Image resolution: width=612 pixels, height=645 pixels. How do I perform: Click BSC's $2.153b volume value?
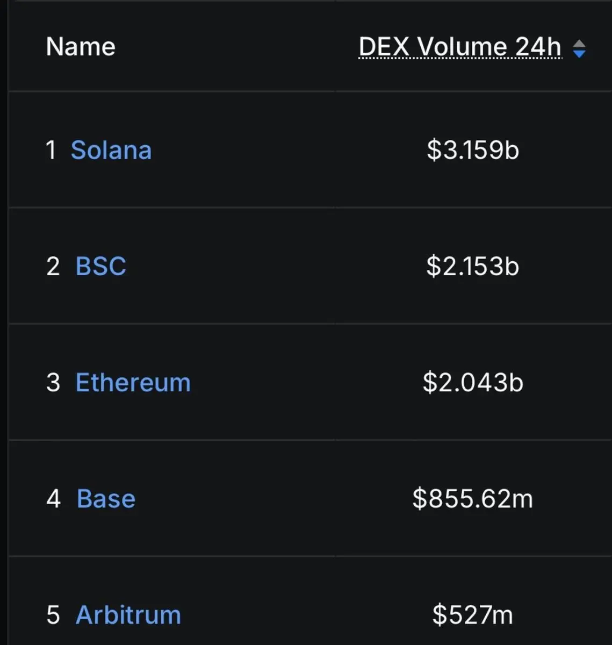[473, 266]
